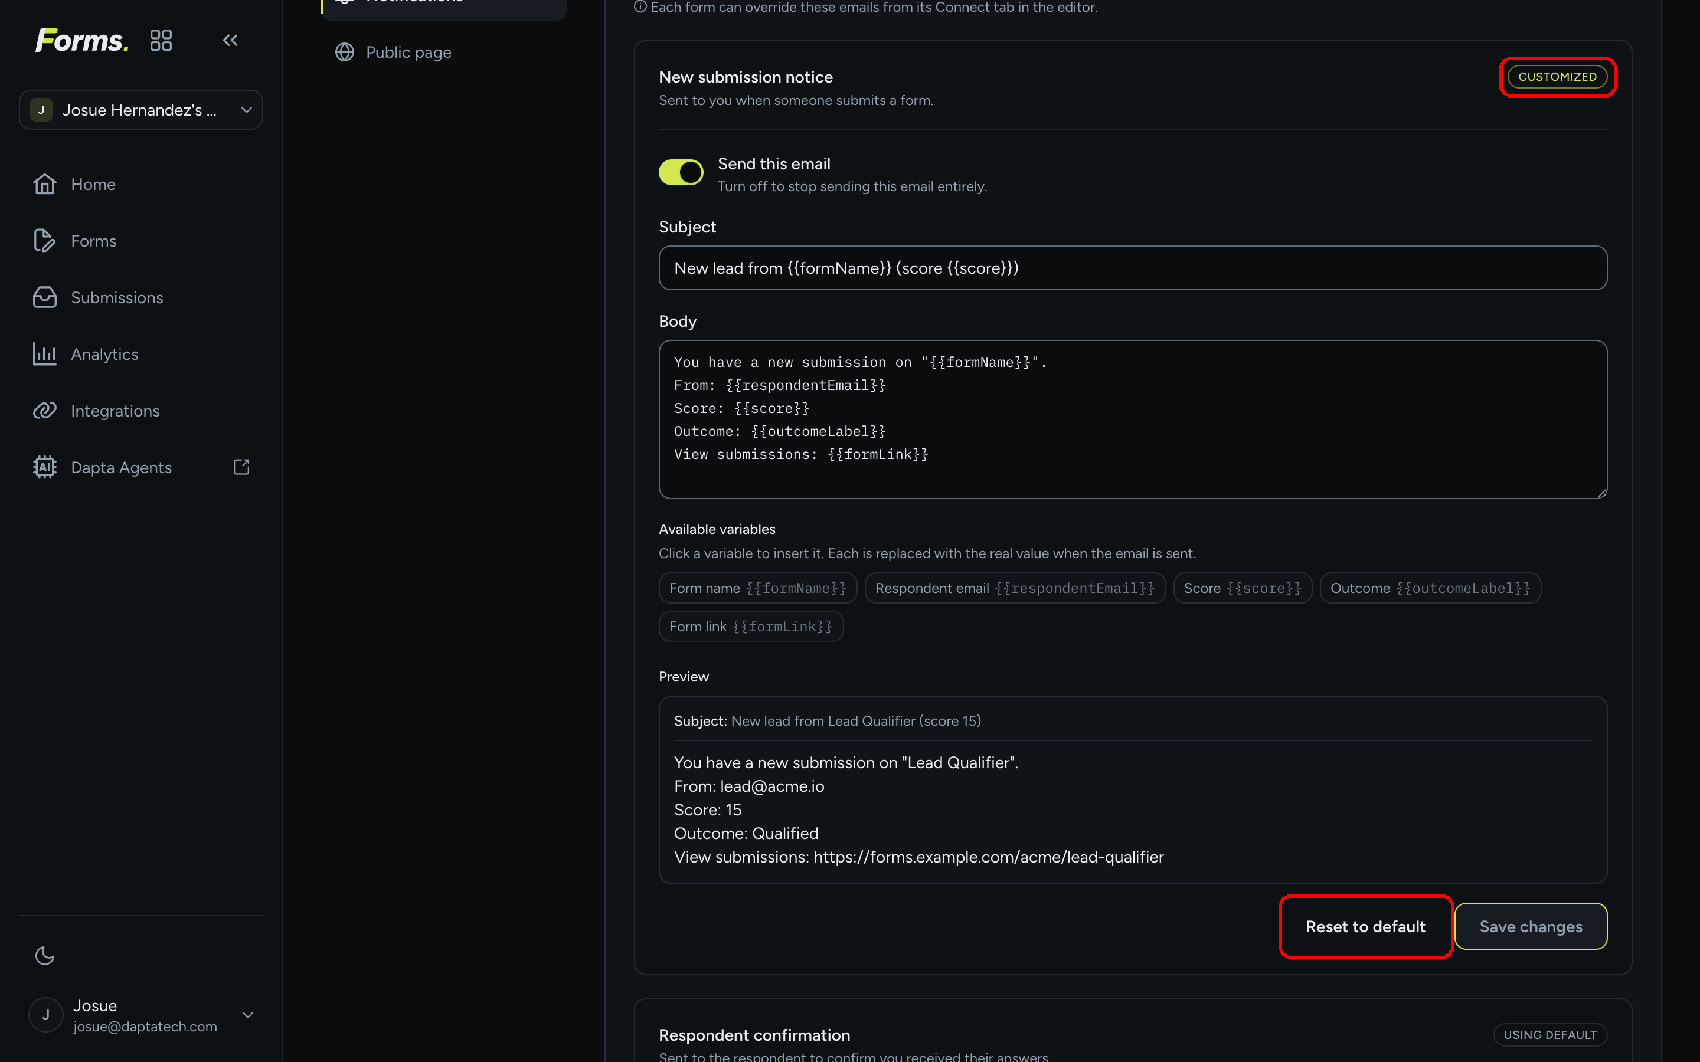Open the workspace switcher dropdown
Image resolution: width=1700 pixels, height=1062 pixels.
click(x=141, y=110)
